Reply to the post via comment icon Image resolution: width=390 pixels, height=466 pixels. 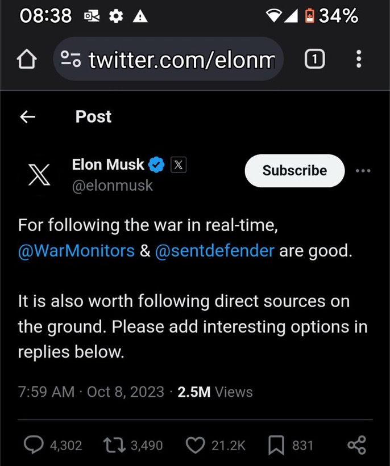tap(34, 445)
